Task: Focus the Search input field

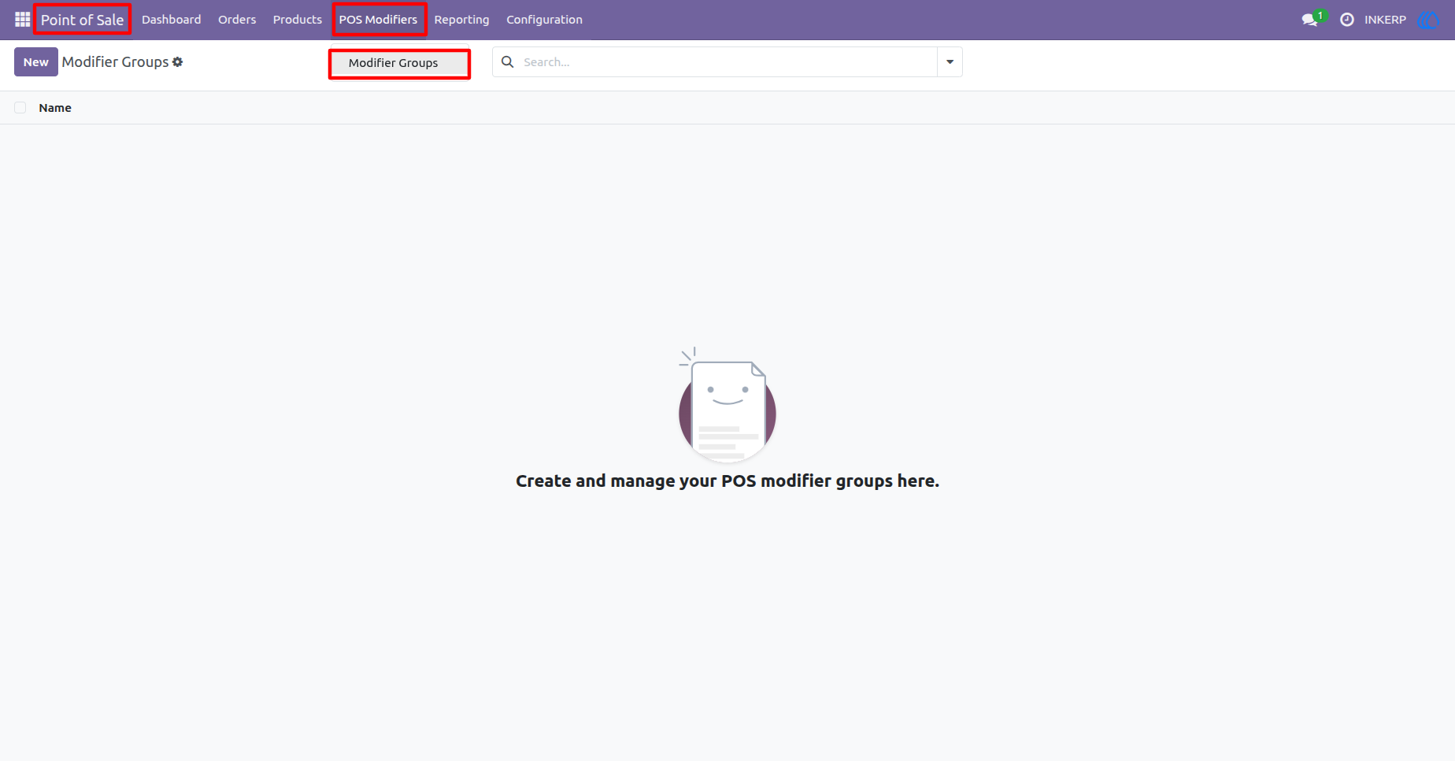Action: pyautogui.click(x=727, y=61)
